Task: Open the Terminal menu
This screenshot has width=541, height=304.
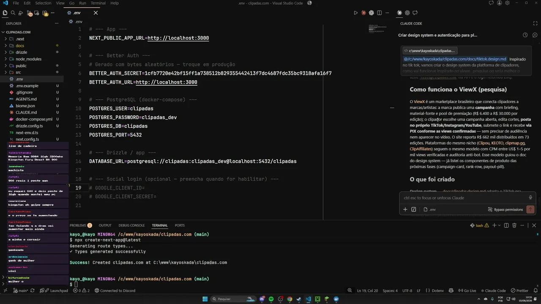Action: pos(98,3)
